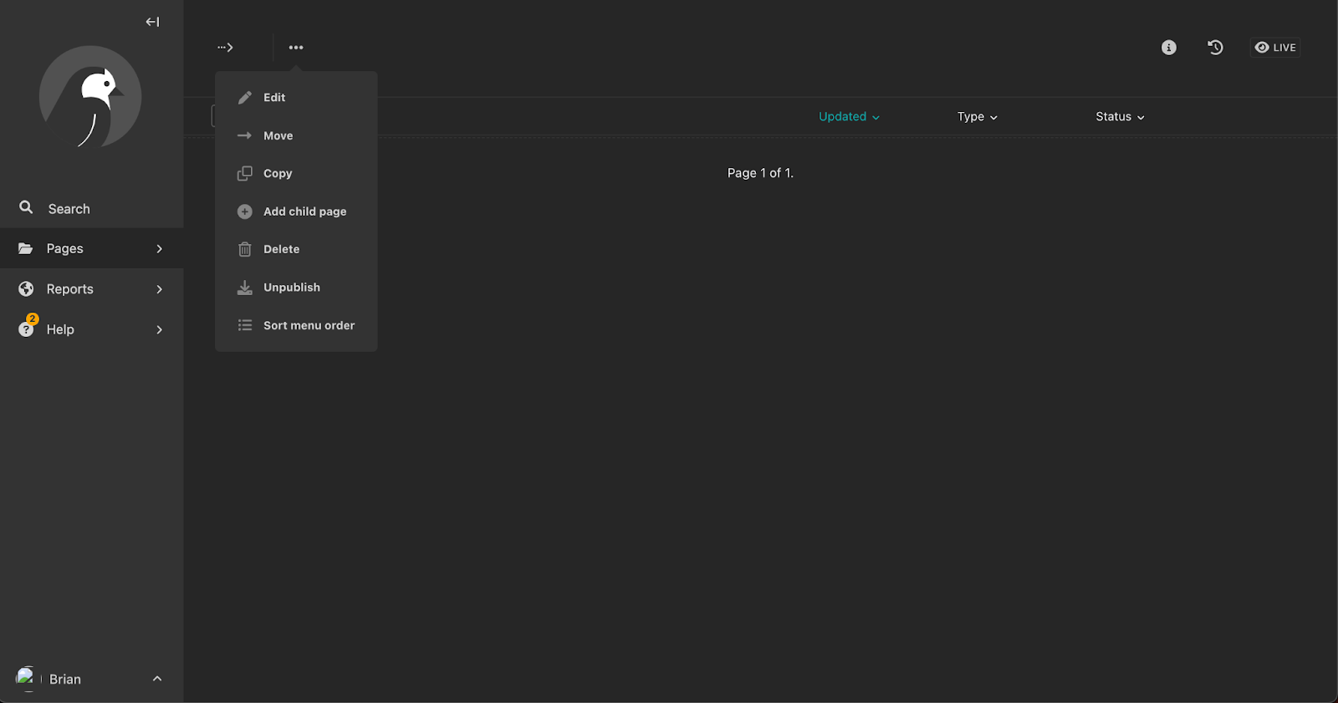Viewport: 1338px width, 703px height.
Task: Open Search in the sidebar
Action: click(69, 209)
